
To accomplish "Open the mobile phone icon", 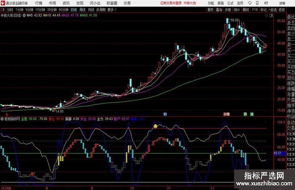I will pyautogui.click(x=257, y=3).
